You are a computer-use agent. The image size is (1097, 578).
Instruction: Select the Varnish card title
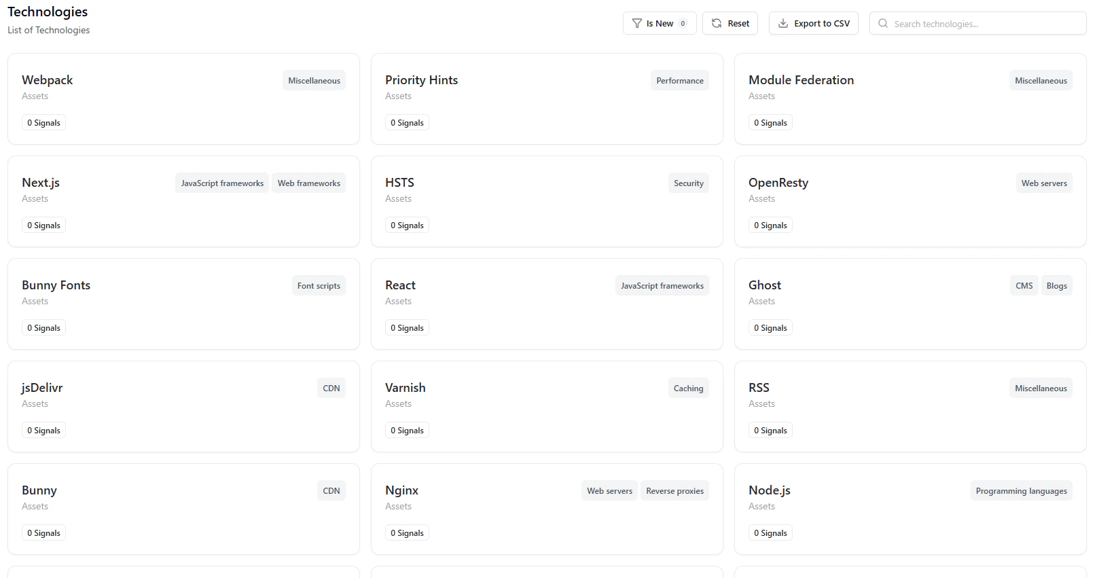406,388
